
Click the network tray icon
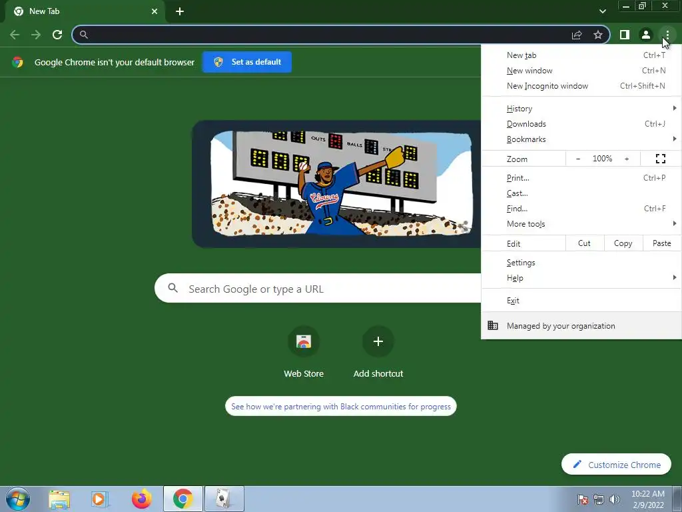(599, 499)
